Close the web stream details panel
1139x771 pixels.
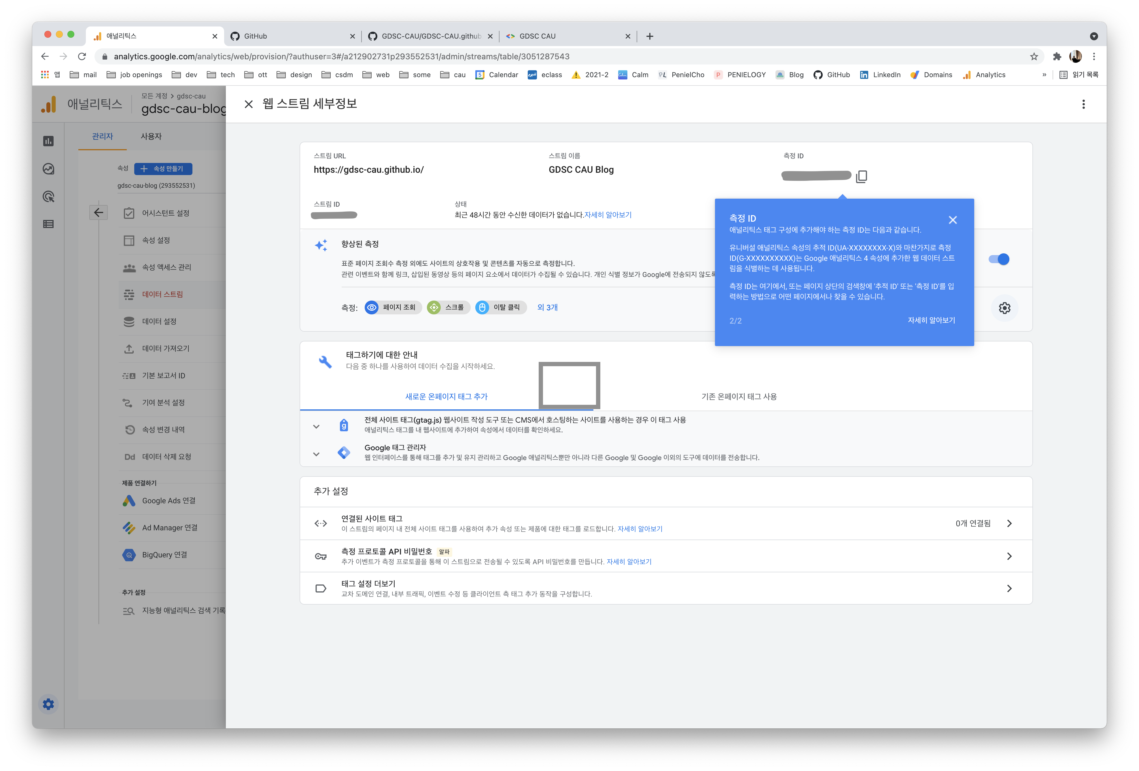point(249,104)
